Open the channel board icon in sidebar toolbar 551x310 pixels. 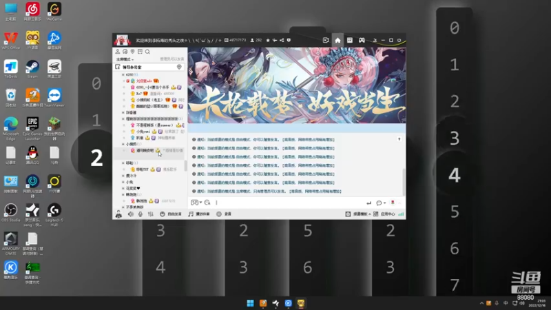point(140,52)
